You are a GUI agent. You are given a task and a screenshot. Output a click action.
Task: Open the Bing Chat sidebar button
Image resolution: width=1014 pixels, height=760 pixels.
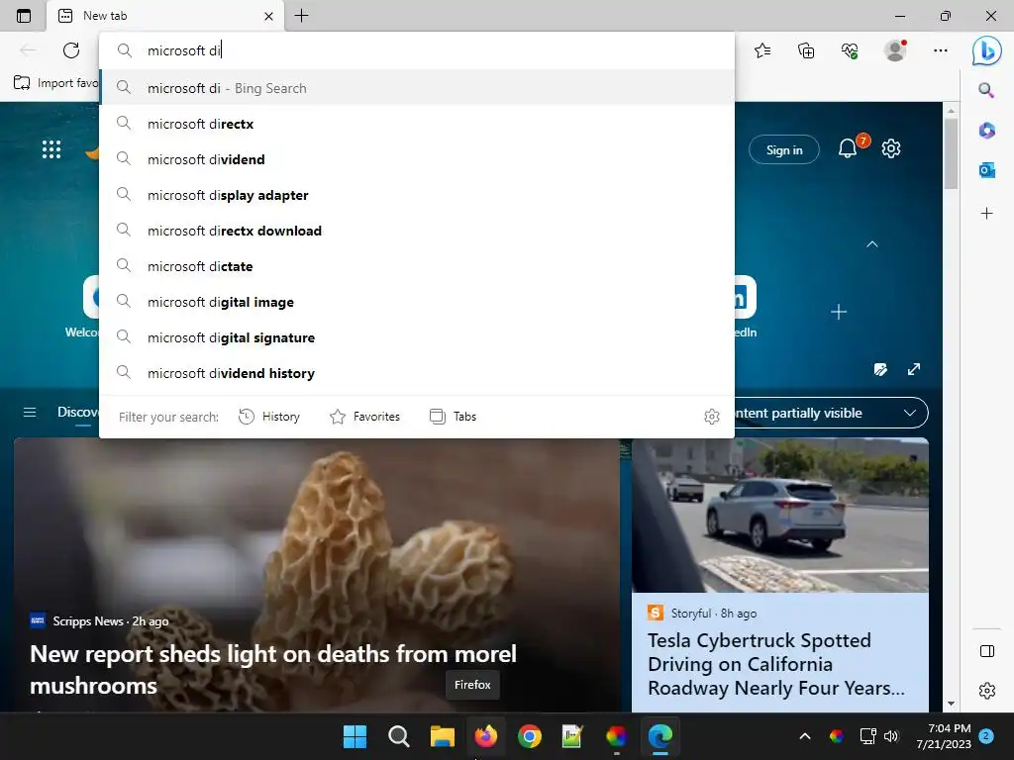[x=987, y=50]
